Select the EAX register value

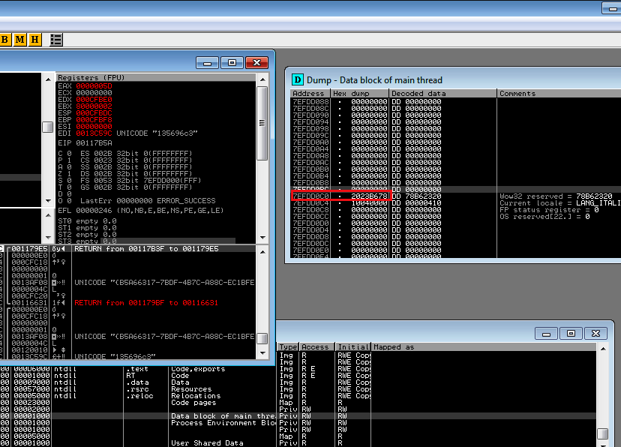[94, 86]
